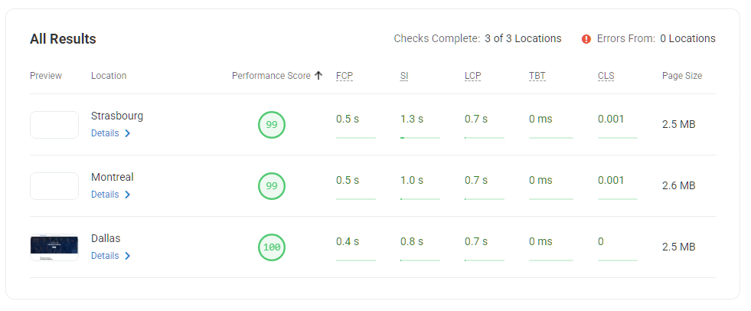
Task: Click Strasbourg's SI progress bar
Action: (420, 138)
